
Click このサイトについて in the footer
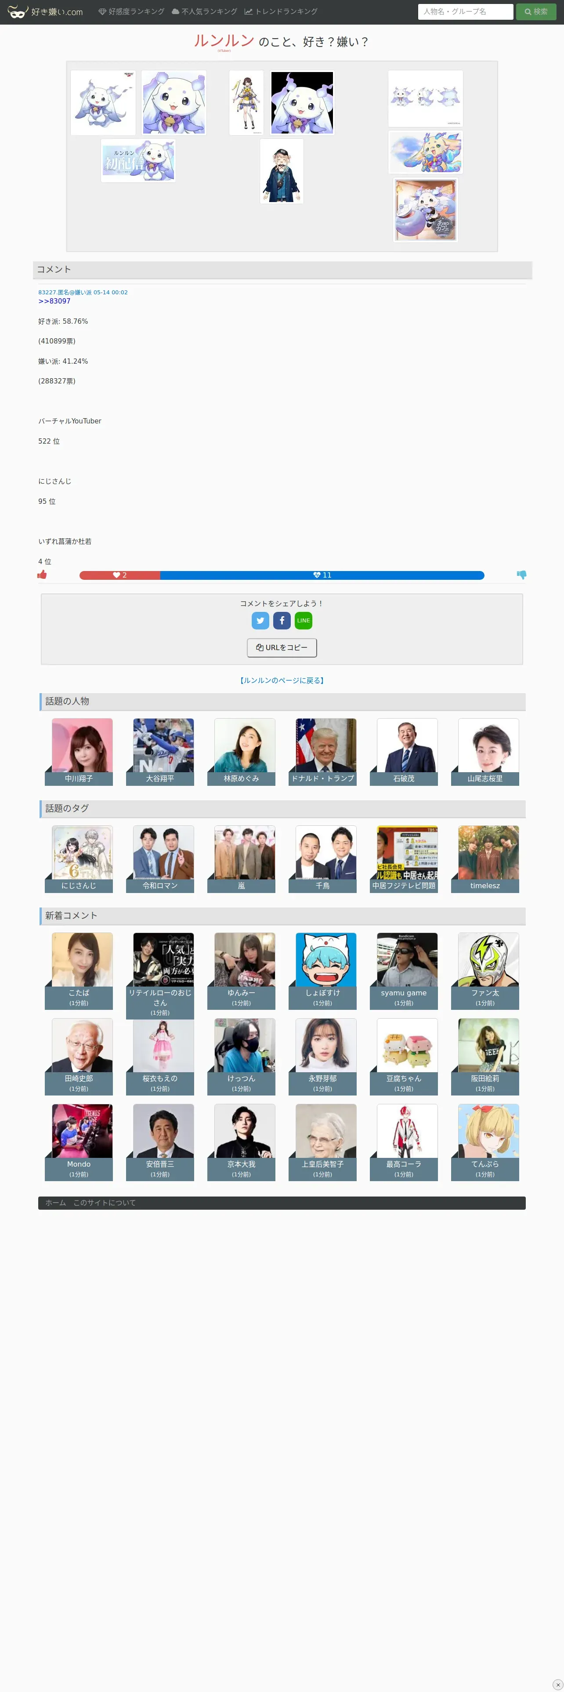[x=105, y=1203]
